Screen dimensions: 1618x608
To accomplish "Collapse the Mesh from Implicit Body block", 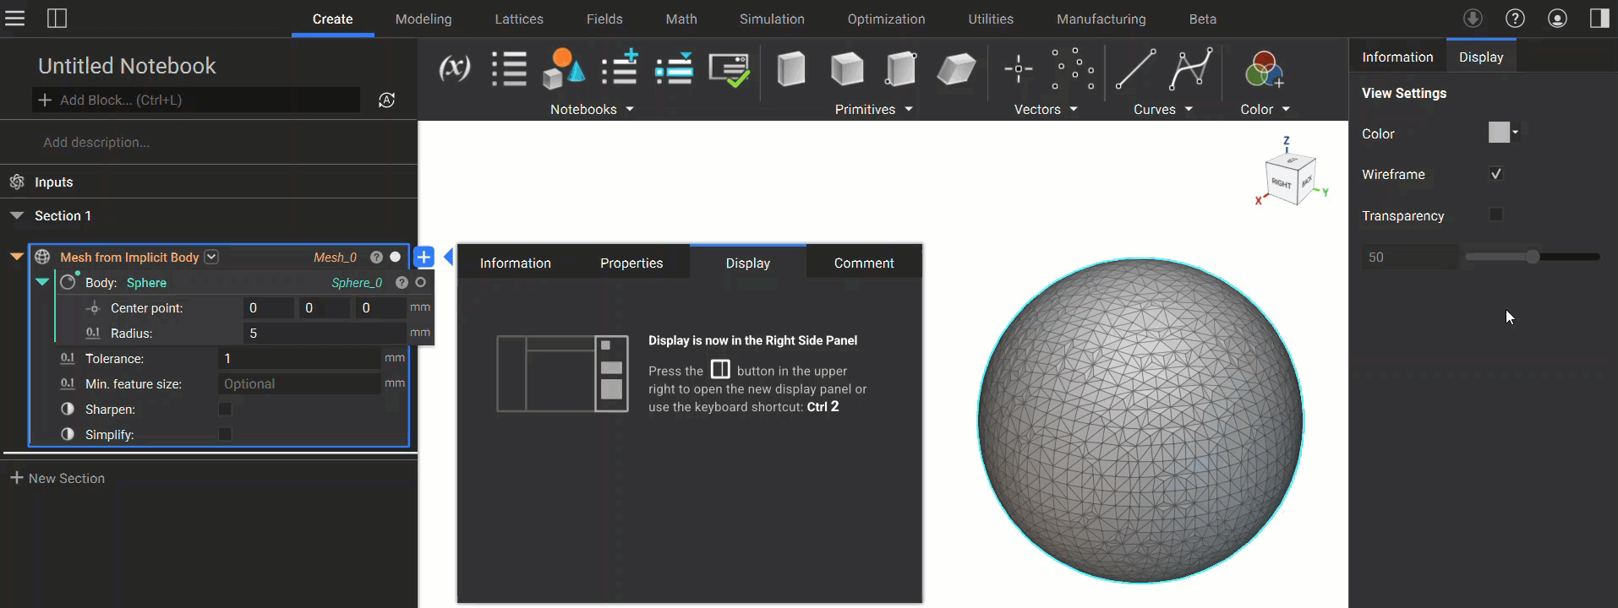I will 16,257.
